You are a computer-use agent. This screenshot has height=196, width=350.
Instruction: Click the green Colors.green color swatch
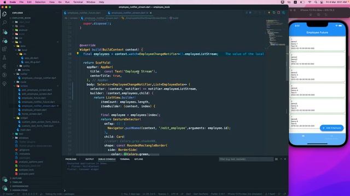(x=125, y=154)
